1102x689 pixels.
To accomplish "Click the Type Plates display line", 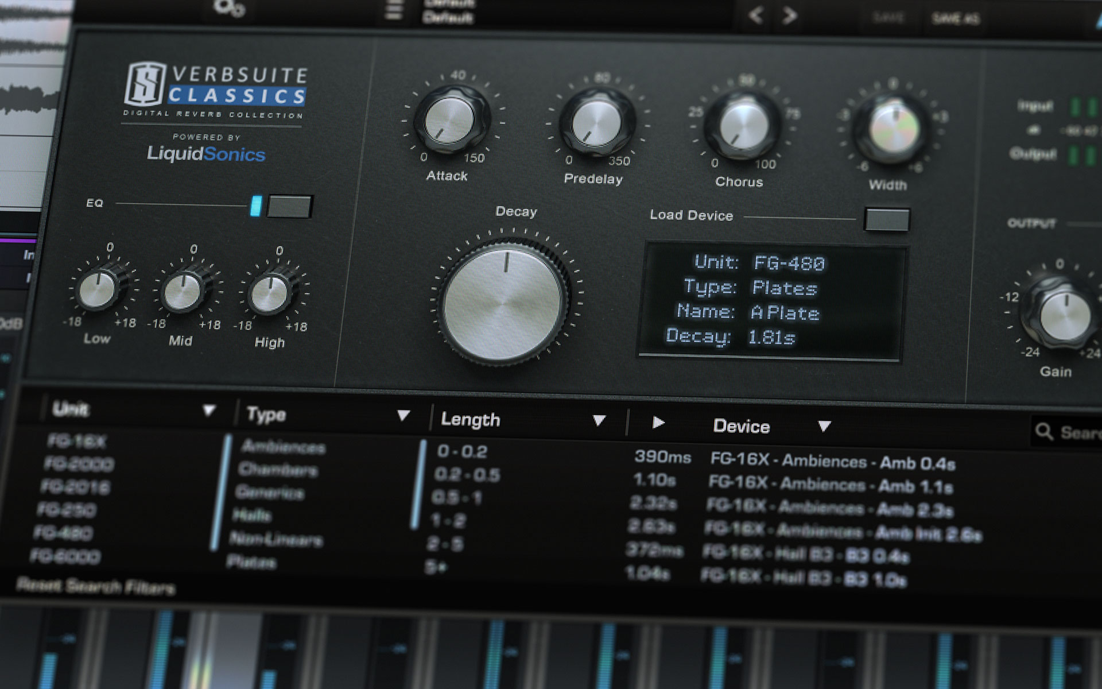I will tap(750, 287).
